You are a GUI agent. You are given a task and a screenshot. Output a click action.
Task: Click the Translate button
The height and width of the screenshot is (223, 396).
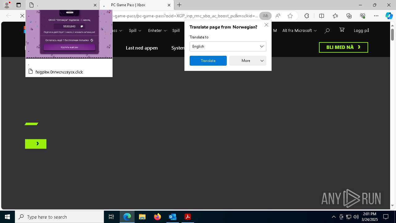(x=208, y=61)
